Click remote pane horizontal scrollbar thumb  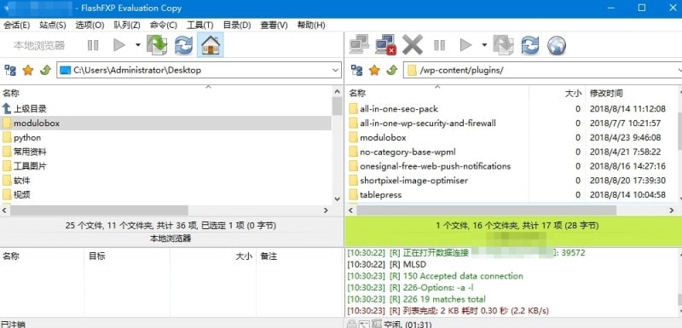(486, 210)
